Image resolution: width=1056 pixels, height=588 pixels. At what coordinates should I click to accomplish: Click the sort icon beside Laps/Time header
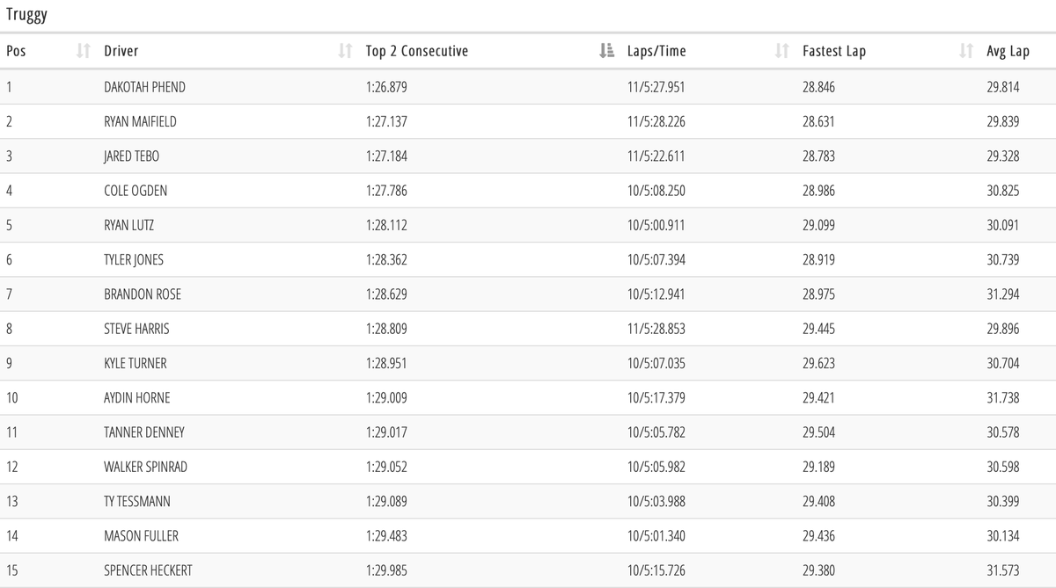click(x=781, y=51)
